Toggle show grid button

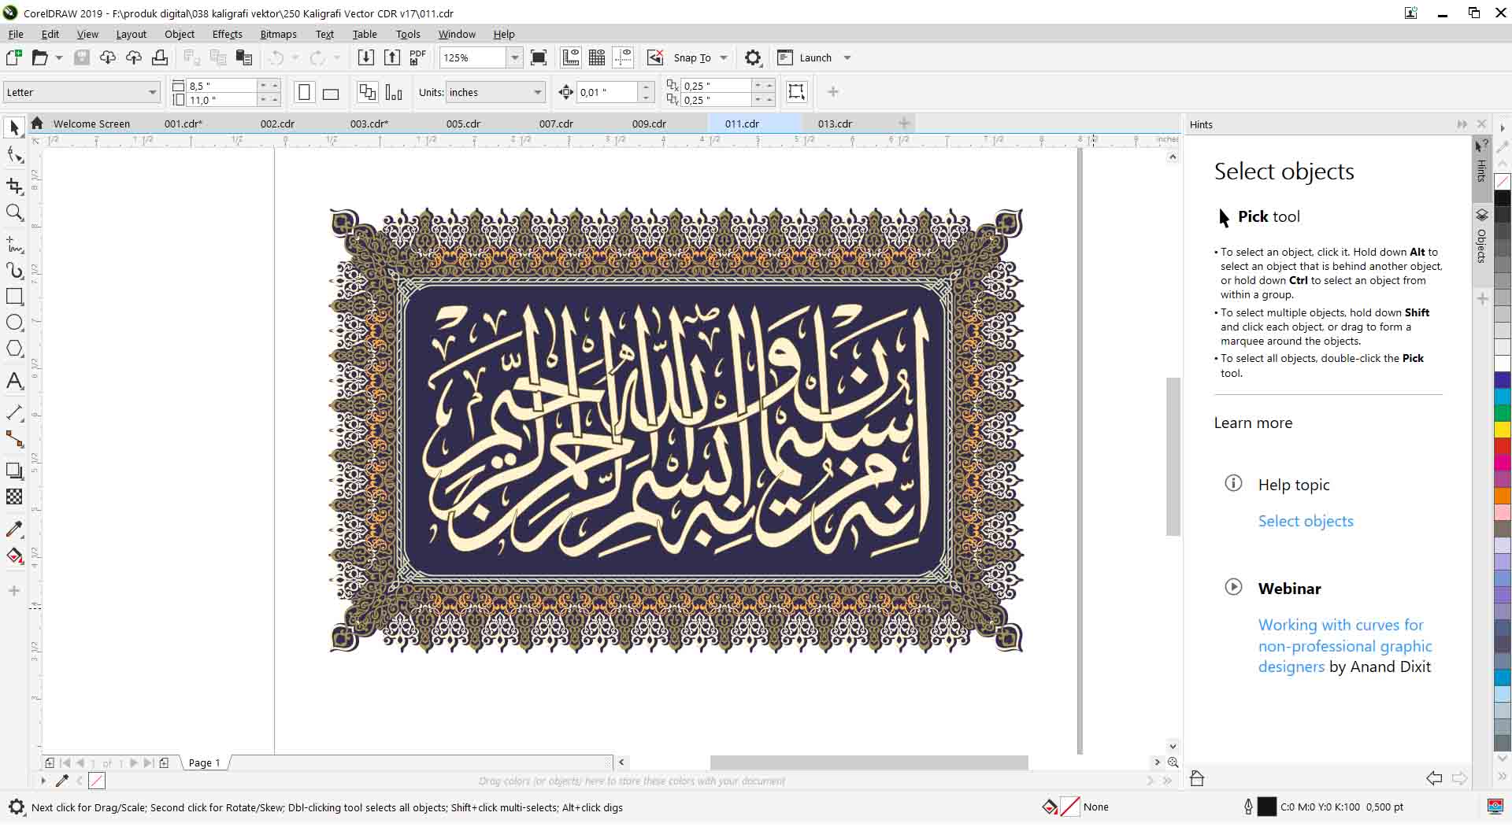pyautogui.click(x=597, y=57)
